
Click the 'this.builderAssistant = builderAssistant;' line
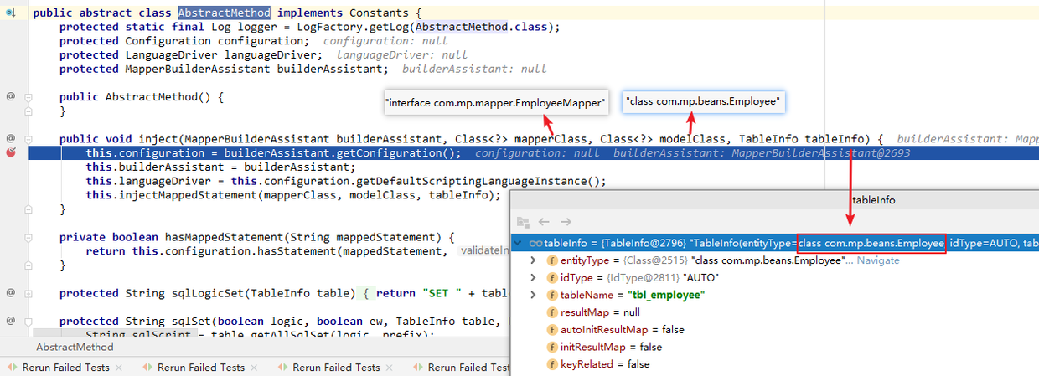tap(220, 167)
